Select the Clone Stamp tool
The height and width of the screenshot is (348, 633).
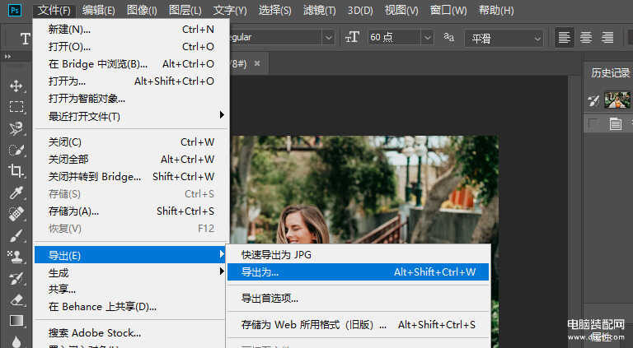pyautogui.click(x=16, y=257)
